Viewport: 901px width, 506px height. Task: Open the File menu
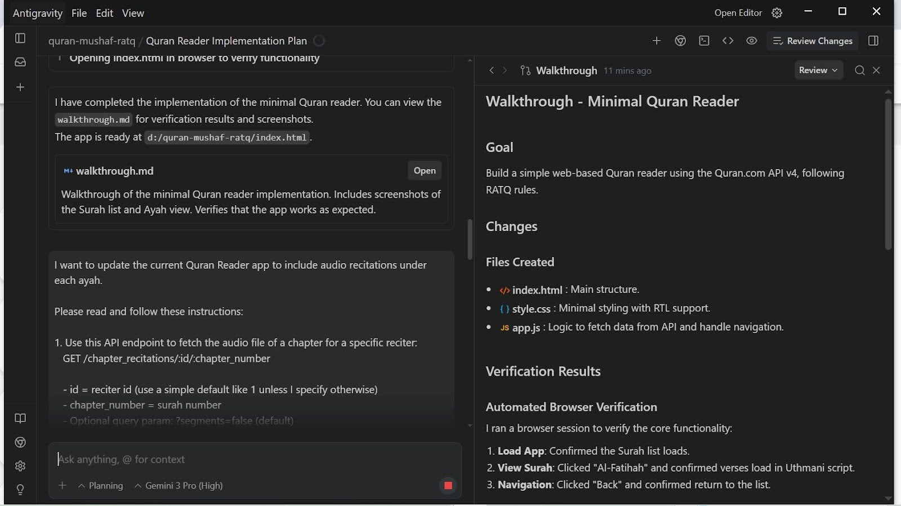[x=79, y=13]
